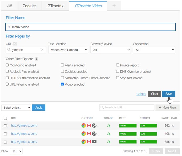This screenshot has height=156, width=182.
Task: Click the cookie icon in the 406ms row
Action: (94, 133)
